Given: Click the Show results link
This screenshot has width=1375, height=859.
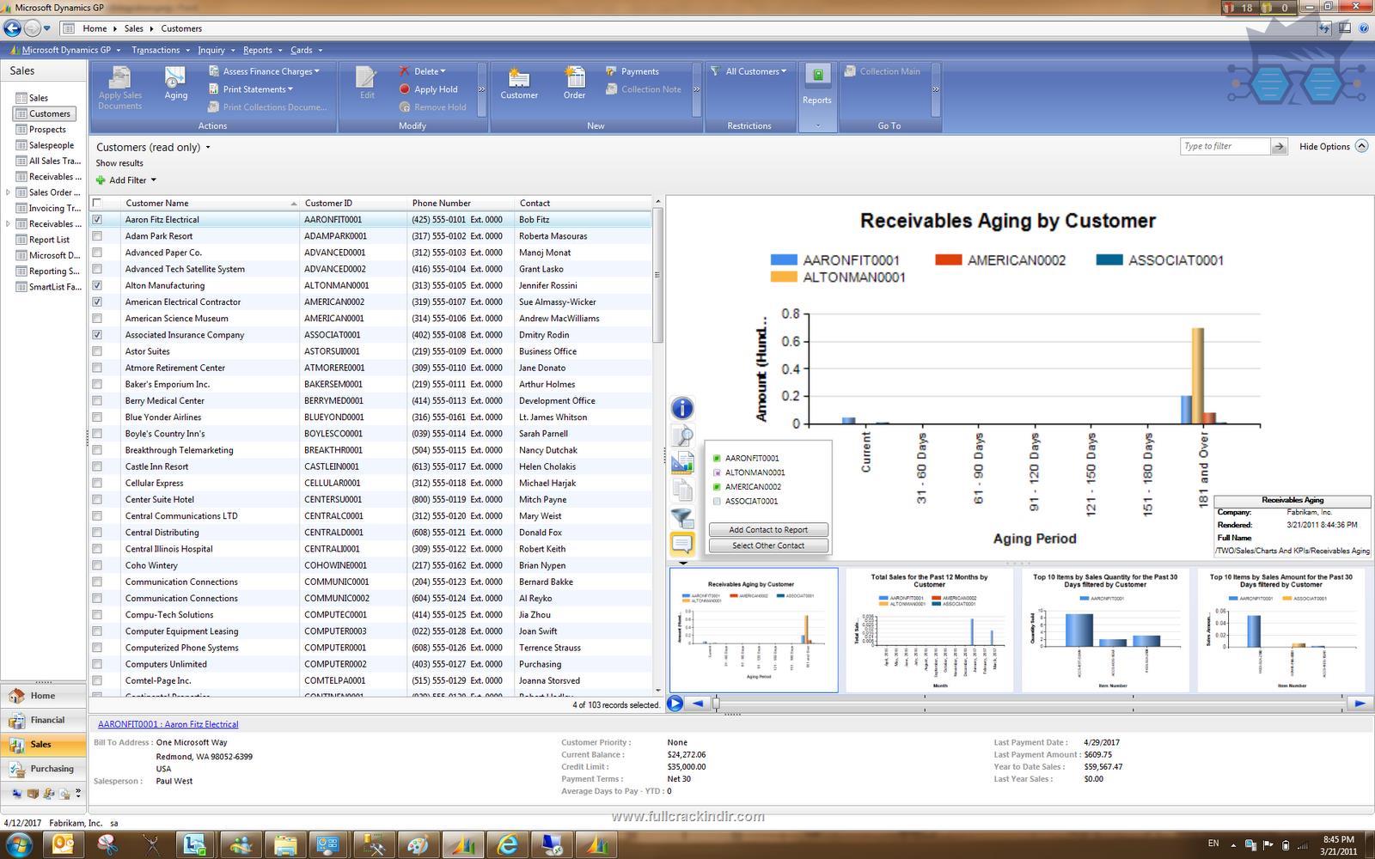Looking at the screenshot, I should pos(119,163).
